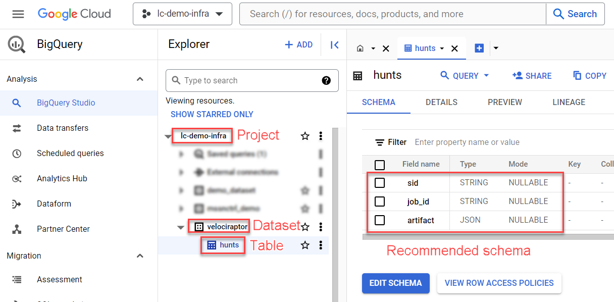614x302 pixels.
Task: Check the job_id field checkbox
Action: [380, 202]
